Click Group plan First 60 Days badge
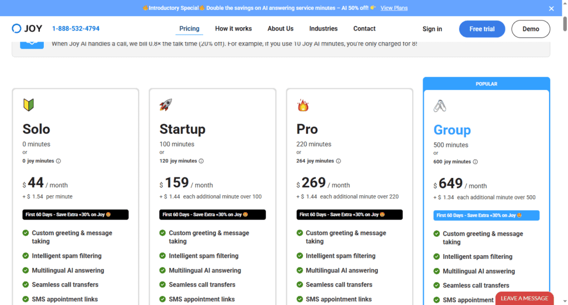Screen dimensions: 568x305 [x=486, y=215]
